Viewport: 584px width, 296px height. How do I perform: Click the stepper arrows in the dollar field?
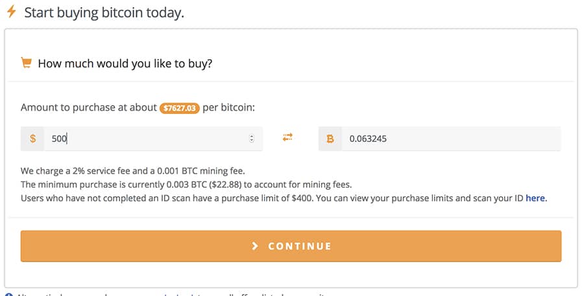(x=252, y=139)
